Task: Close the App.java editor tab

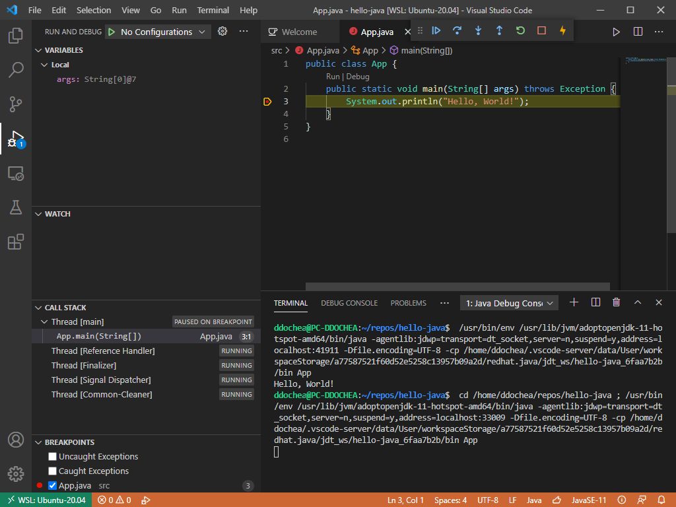Action: [407, 32]
